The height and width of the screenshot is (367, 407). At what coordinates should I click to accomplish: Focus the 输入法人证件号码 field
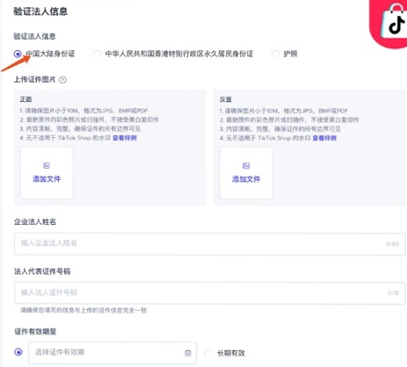(210, 293)
